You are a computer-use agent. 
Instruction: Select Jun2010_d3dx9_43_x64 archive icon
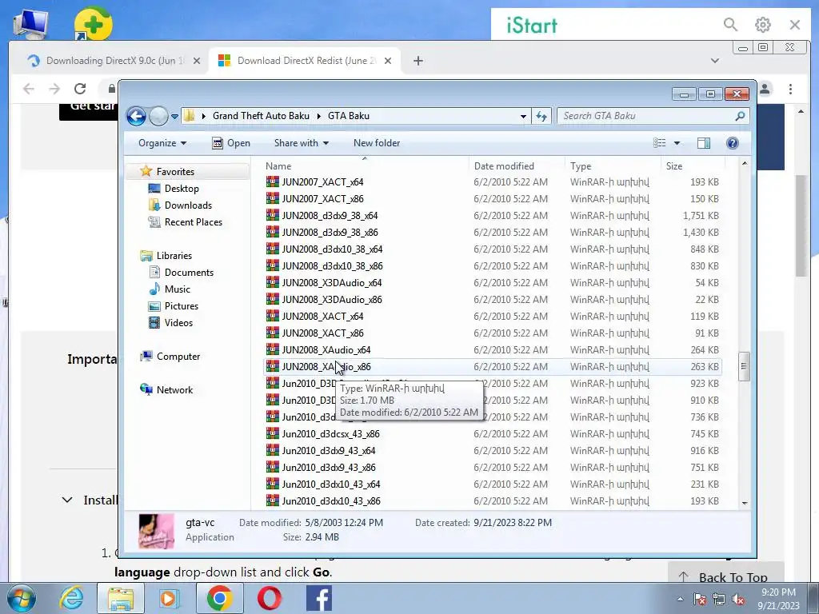coord(273,451)
